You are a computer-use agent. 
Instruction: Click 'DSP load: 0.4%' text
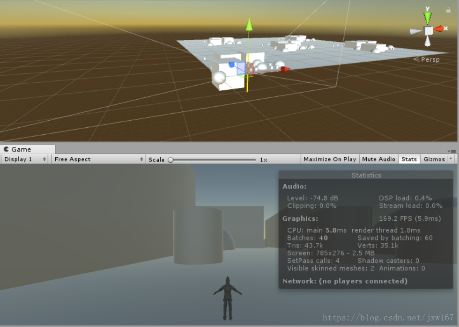coord(406,198)
